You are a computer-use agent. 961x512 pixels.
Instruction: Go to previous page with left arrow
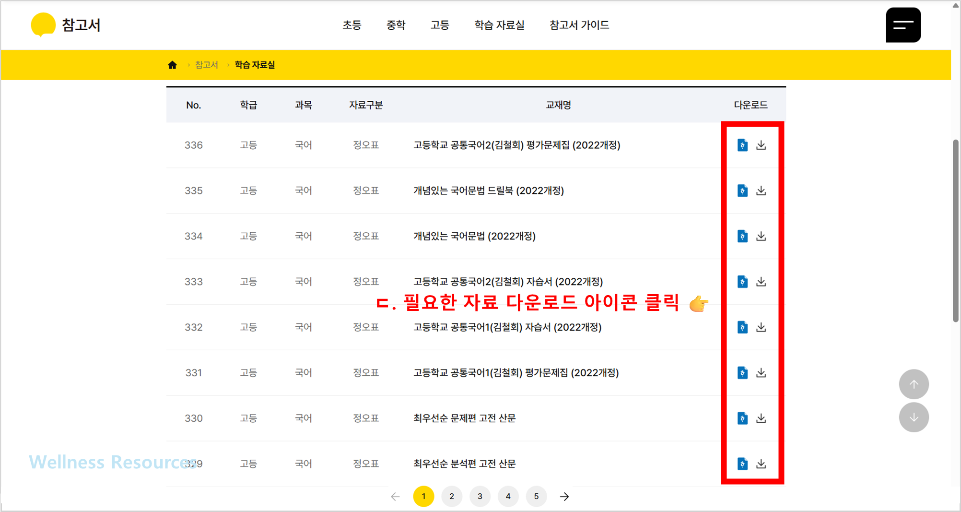395,497
